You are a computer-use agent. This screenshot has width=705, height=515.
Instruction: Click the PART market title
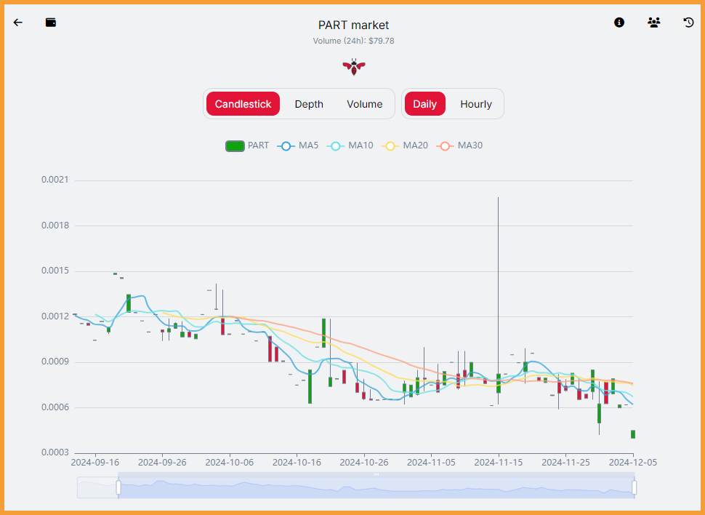354,25
